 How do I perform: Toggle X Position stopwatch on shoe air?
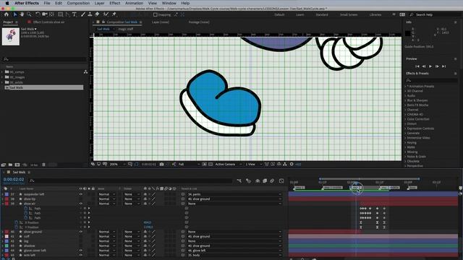coord(16,222)
